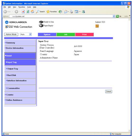
Task: Click the IE page icon in title bar
Action: (4, 3)
